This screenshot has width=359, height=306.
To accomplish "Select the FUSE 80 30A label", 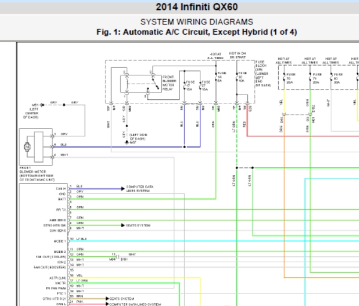I will tap(338, 78).
